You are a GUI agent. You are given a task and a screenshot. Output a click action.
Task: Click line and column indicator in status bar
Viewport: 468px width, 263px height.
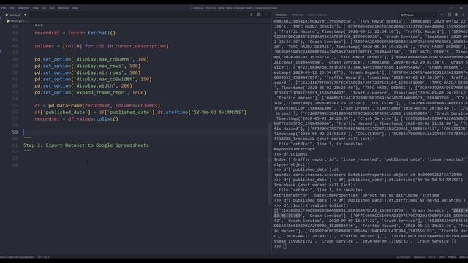coord(403,257)
